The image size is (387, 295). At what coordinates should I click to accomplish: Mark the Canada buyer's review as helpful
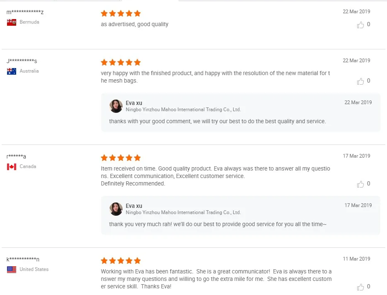click(x=360, y=184)
